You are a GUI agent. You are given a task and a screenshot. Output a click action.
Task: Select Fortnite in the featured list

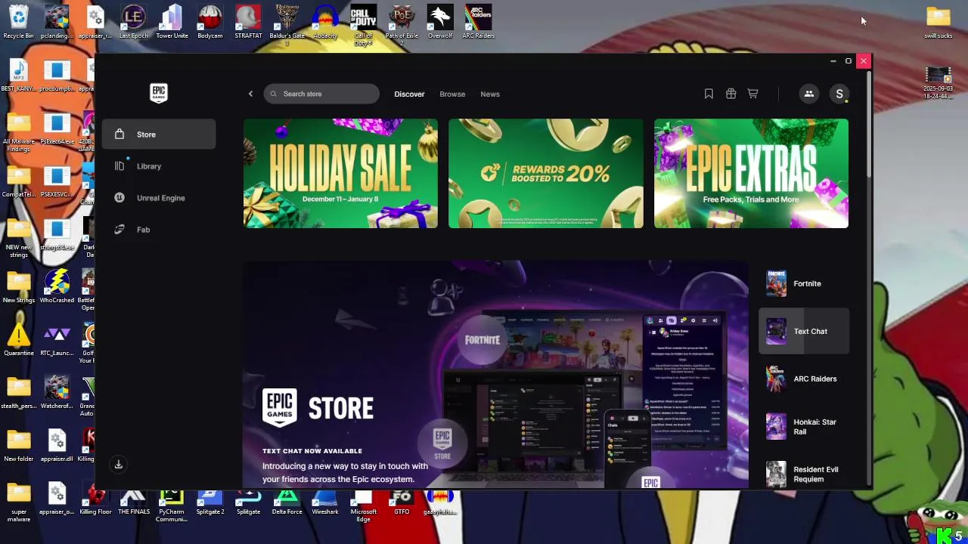point(804,283)
